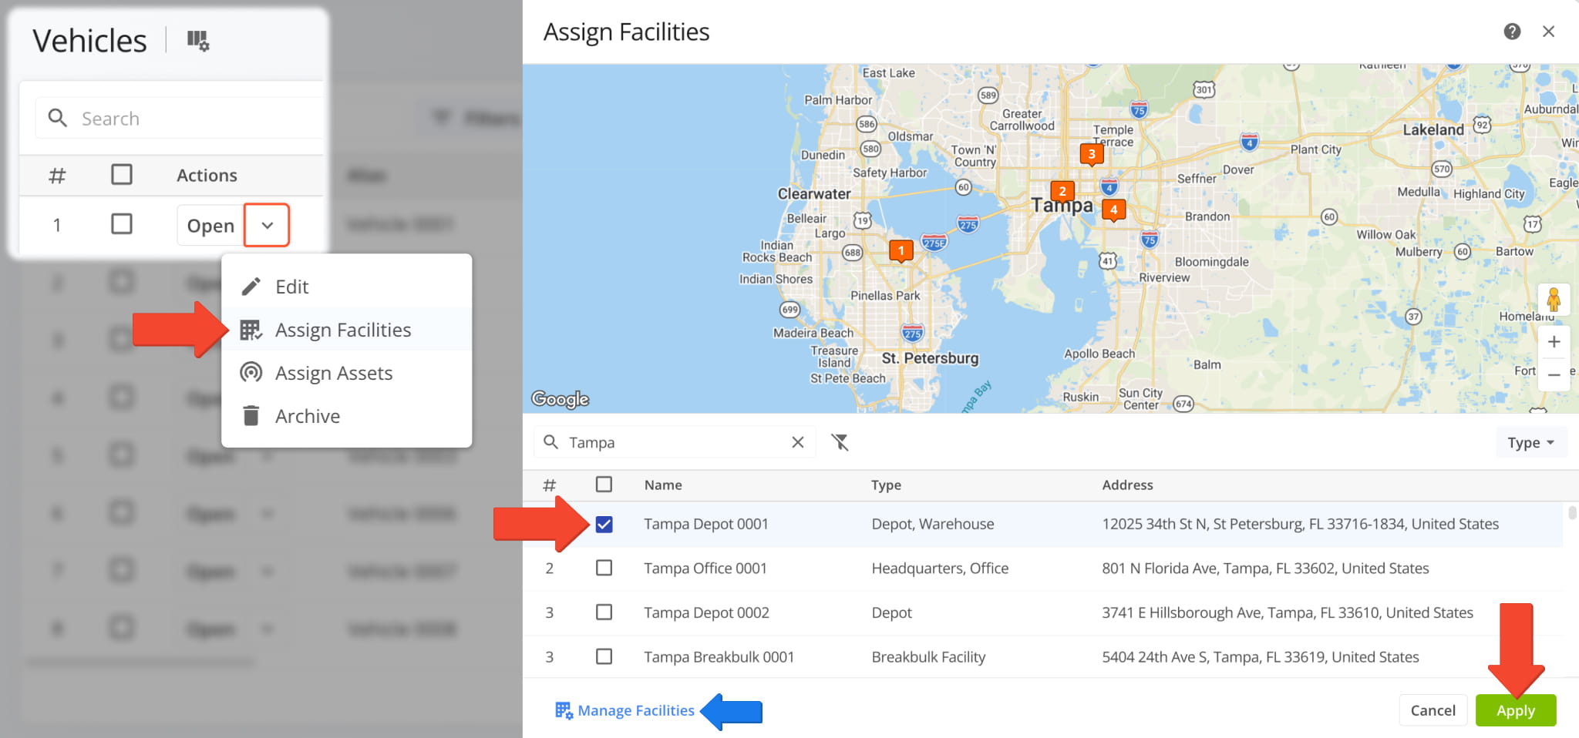This screenshot has width=1579, height=738.
Task: Select Tampa Office 0001 name cell
Action: point(705,569)
